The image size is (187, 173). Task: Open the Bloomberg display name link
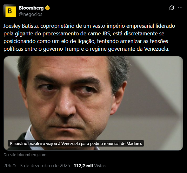tap(31, 8)
